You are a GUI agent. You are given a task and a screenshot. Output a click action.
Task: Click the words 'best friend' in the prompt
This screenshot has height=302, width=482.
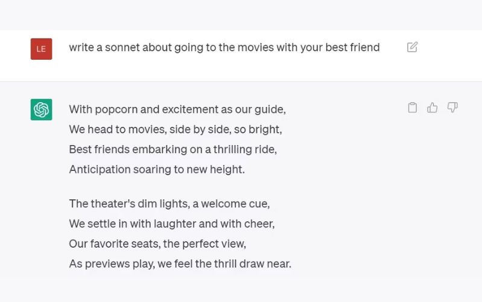point(352,47)
